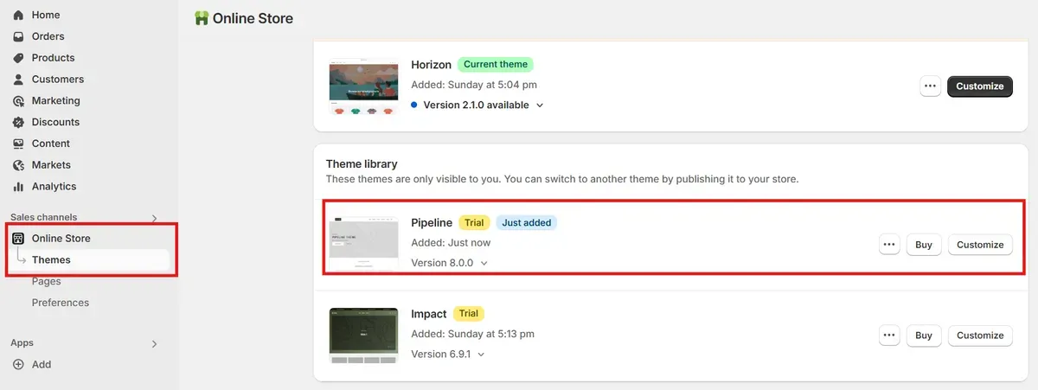Click the Home house icon in sidebar
This screenshot has height=390, width=1038.
tap(18, 15)
